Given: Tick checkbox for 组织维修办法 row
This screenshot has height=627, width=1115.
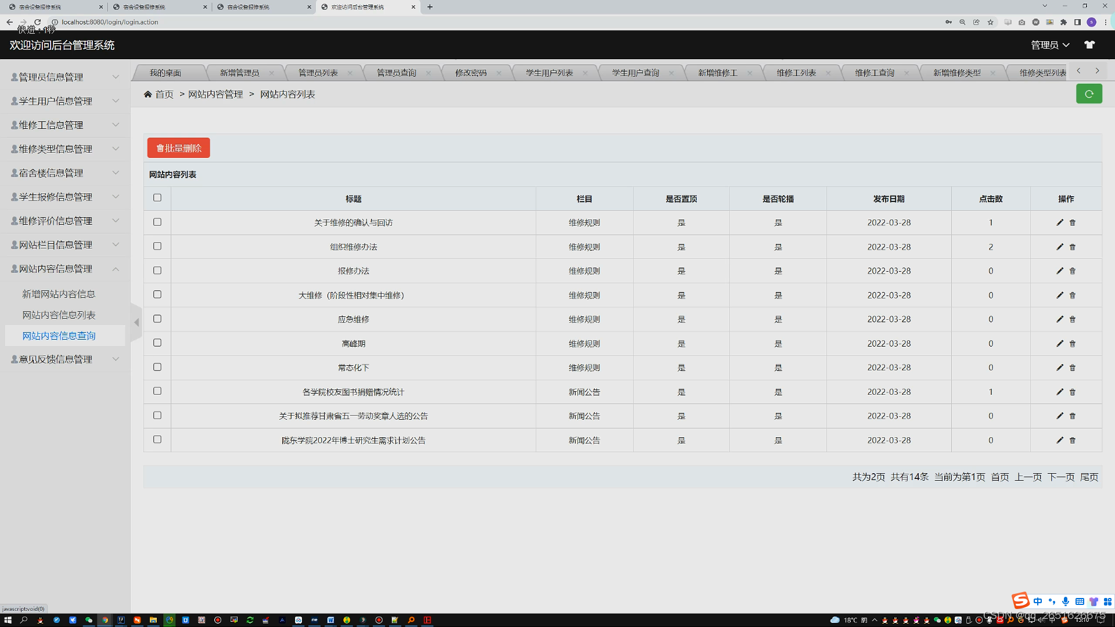Looking at the screenshot, I should point(157,246).
